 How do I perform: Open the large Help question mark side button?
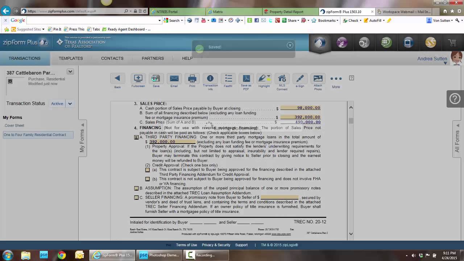pos(455,98)
